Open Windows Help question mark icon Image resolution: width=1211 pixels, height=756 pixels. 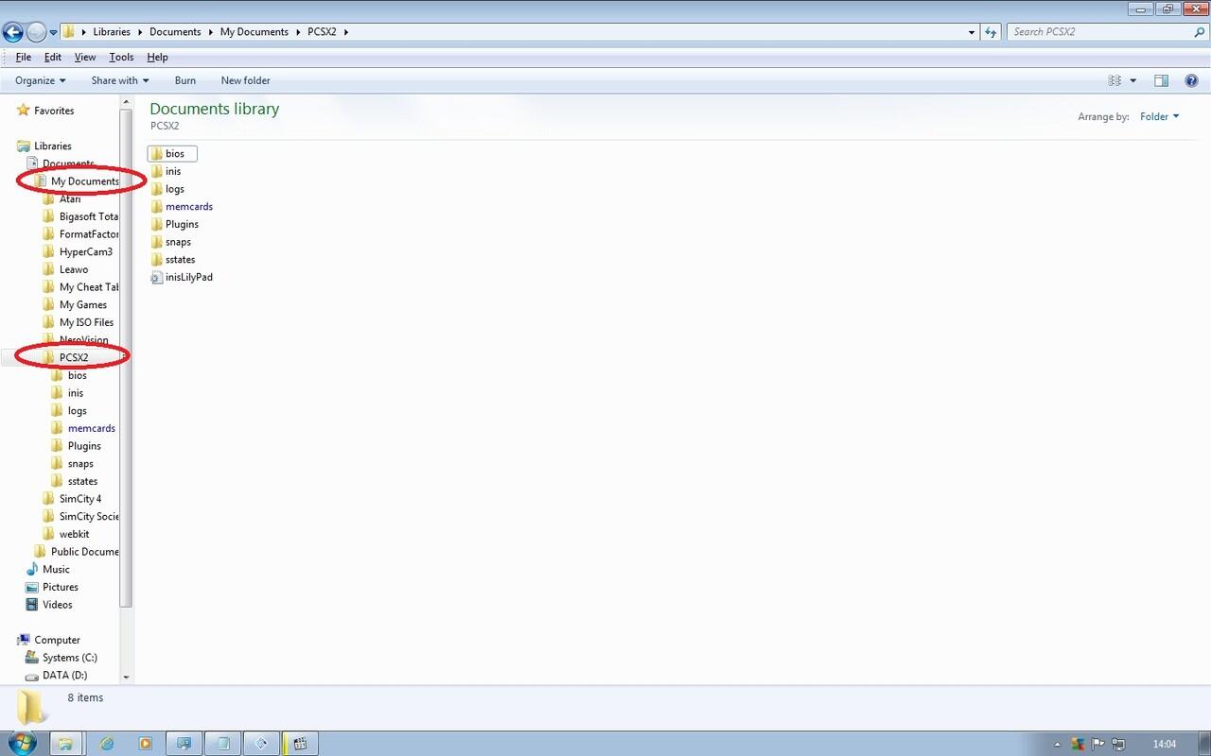1191,81
